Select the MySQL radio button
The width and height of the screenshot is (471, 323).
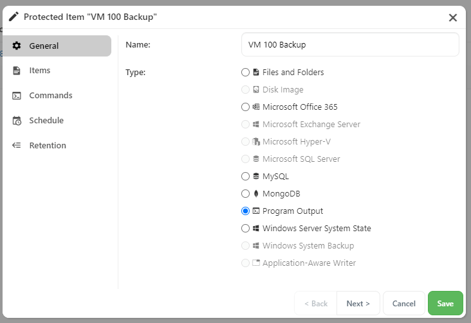245,176
